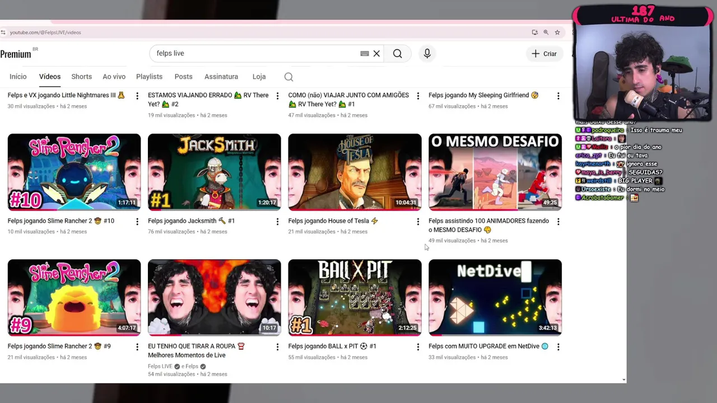Open title 'Felps assistindo 100 ANIMADORES'

click(488, 226)
